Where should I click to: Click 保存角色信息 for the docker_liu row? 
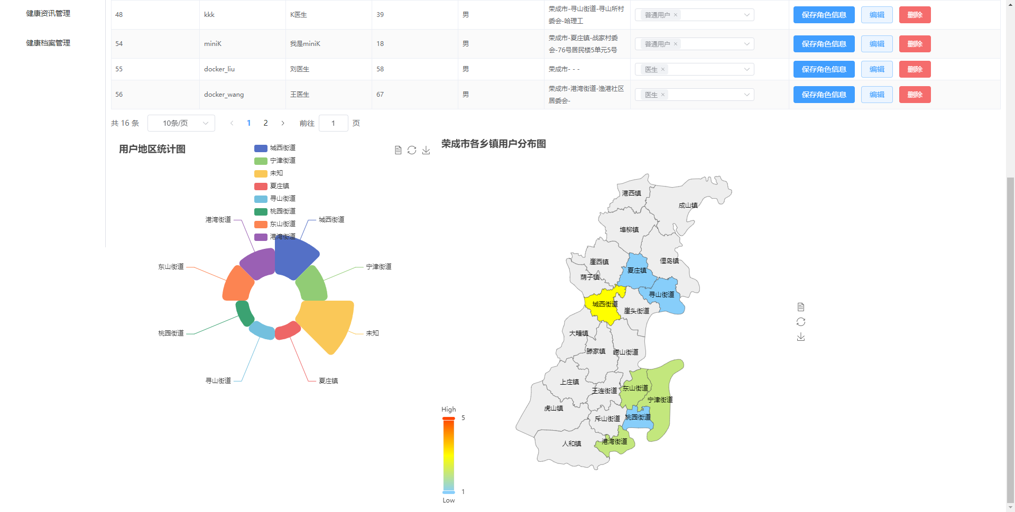click(x=824, y=69)
